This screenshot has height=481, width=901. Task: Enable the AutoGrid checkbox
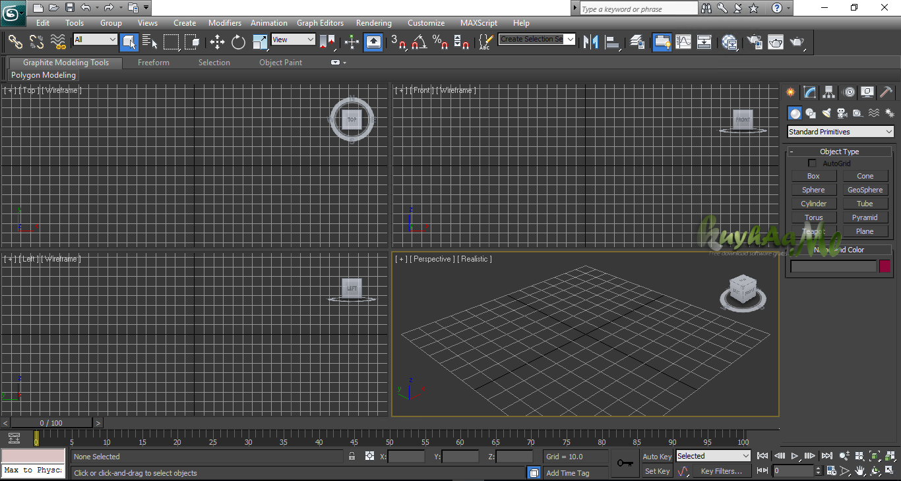813,163
